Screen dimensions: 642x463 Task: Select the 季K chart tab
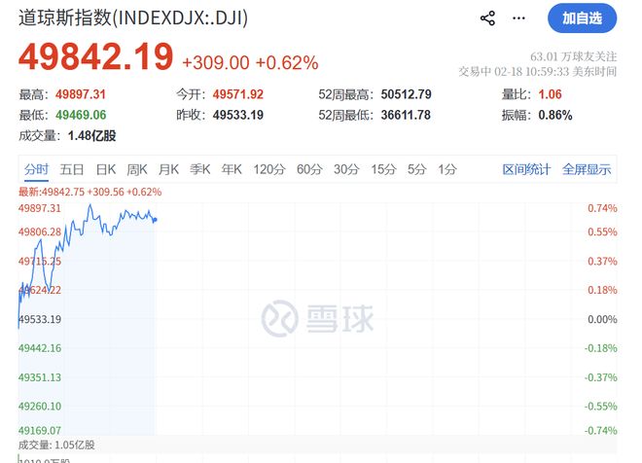point(200,169)
